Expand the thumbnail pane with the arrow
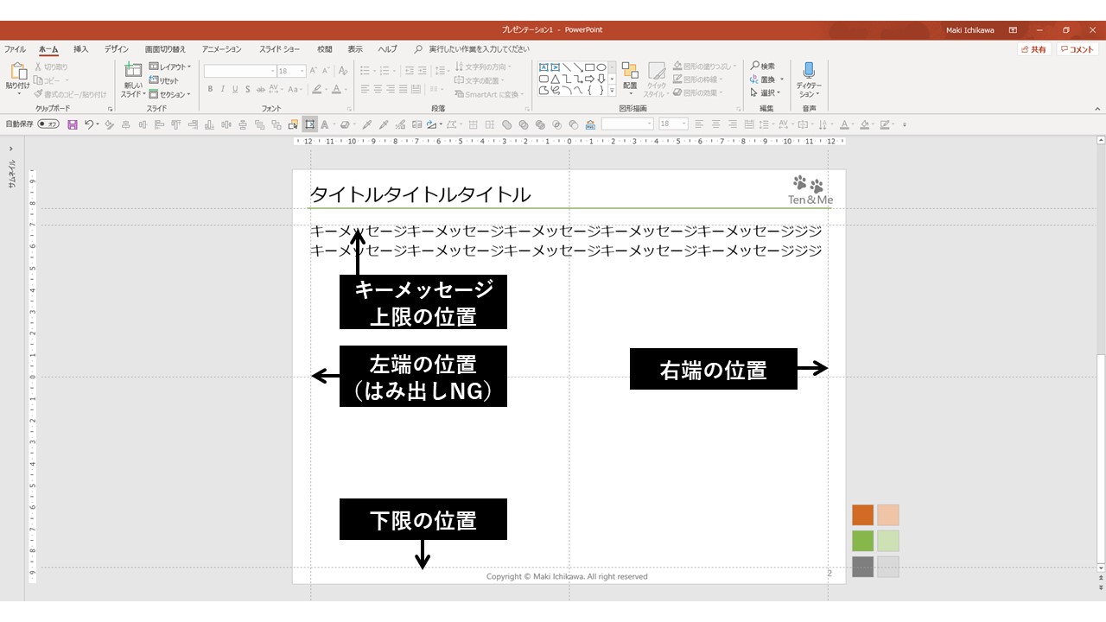The image size is (1106, 622). pos(11,149)
